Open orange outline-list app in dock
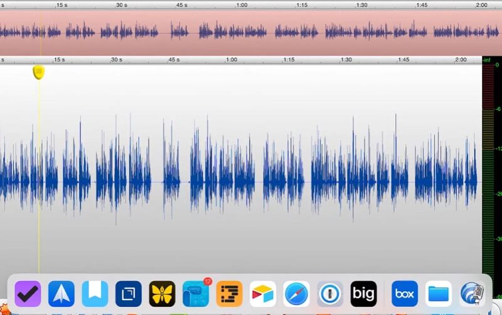Viewport: 502px width, 315px height. point(229,294)
